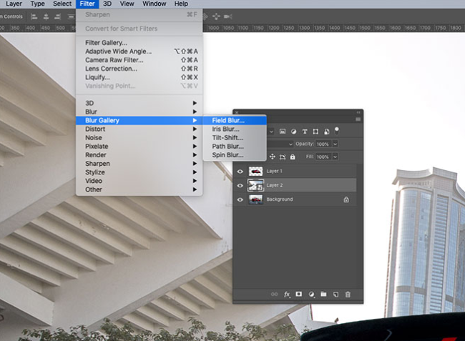Select the Blur Gallery menu entry
465x341 pixels.
pyautogui.click(x=139, y=120)
